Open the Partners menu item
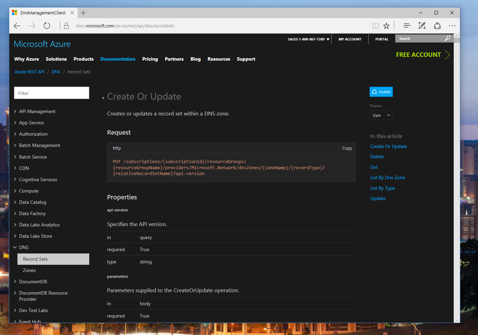The image size is (478, 335). point(174,59)
